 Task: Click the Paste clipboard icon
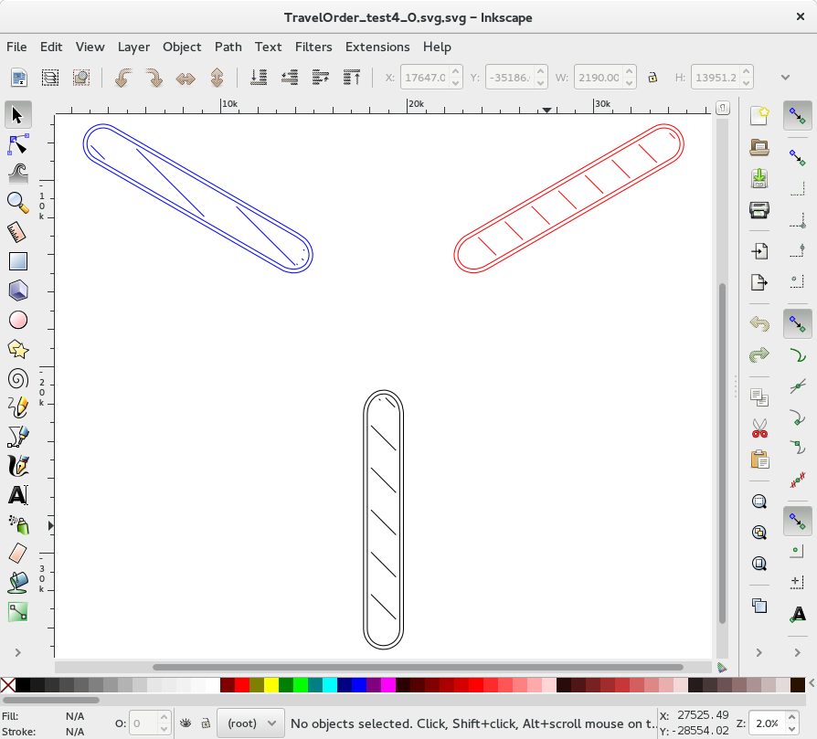point(759,459)
